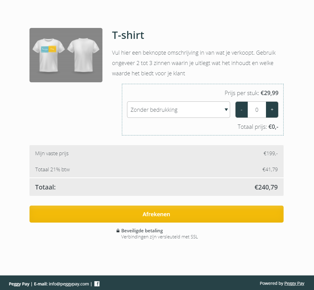Click the padlock icon beside Beveiligde betaling
This screenshot has height=290, width=314.
coord(118,230)
